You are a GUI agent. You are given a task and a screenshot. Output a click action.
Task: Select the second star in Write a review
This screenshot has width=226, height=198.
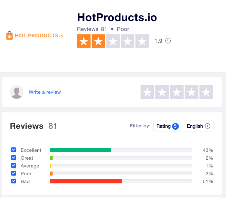coord(162,92)
